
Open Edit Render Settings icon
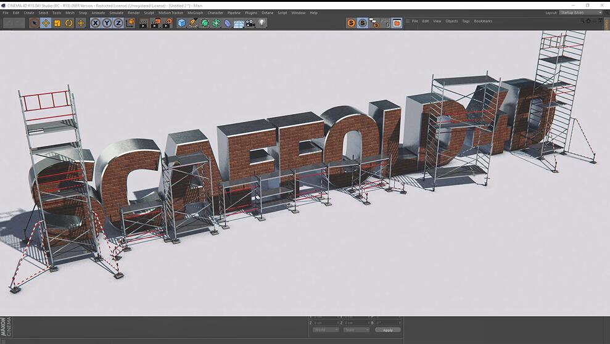point(167,23)
